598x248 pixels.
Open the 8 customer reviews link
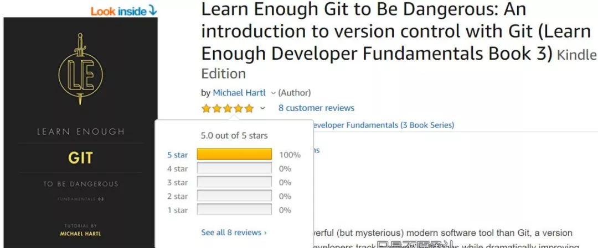tap(316, 108)
